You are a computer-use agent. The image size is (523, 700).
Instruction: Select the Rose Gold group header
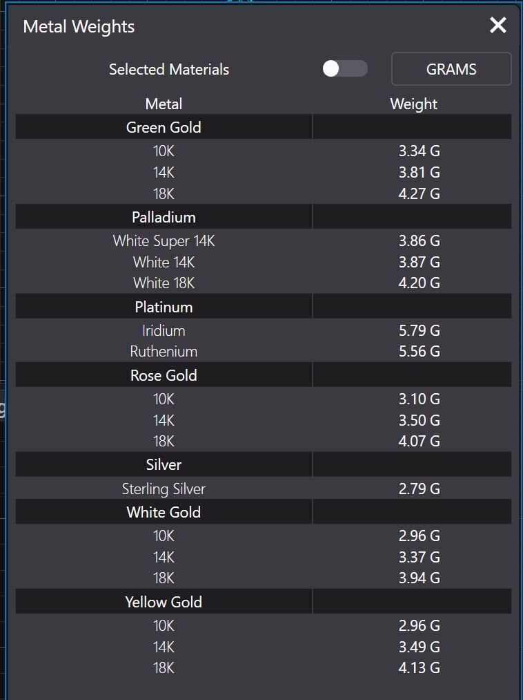click(x=164, y=375)
